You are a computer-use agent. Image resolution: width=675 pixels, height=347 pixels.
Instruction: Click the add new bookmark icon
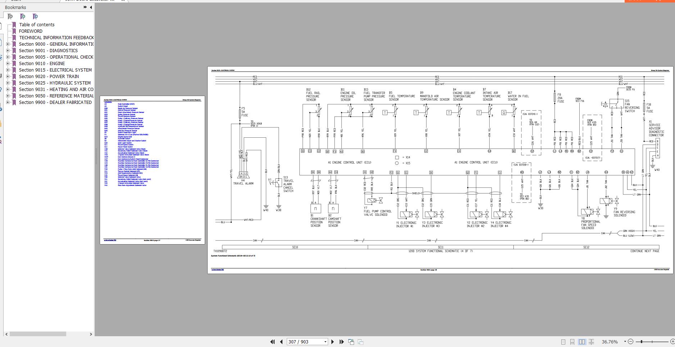click(x=23, y=17)
